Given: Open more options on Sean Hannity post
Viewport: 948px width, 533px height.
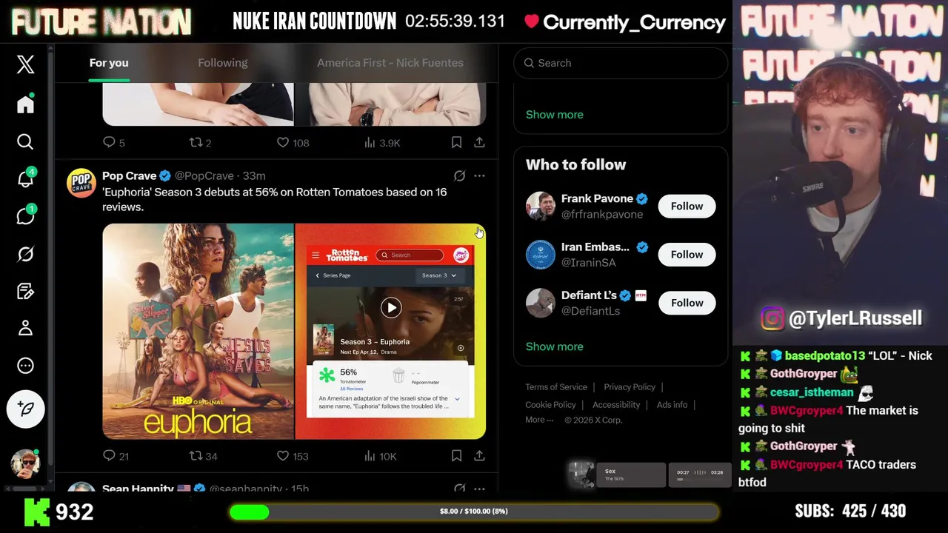Looking at the screenshot, I should click(479, 489).
